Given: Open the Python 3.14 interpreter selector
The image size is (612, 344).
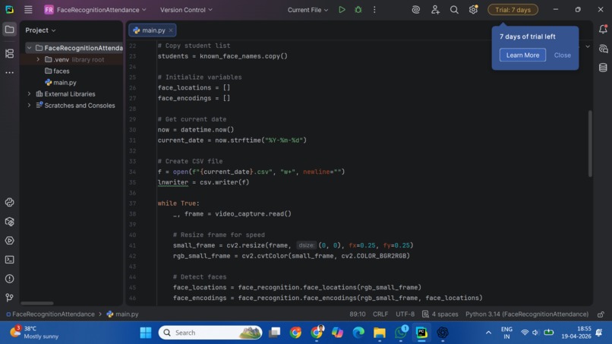Looking at the screenshot, I should click(x=527, y=314).
